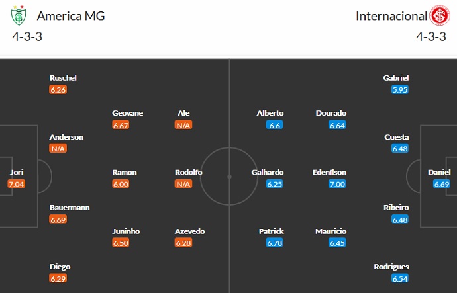Click player Cuesta's name
Viewport: 457px width, 293px height.
pyautogui.click(x=397, y=137)
